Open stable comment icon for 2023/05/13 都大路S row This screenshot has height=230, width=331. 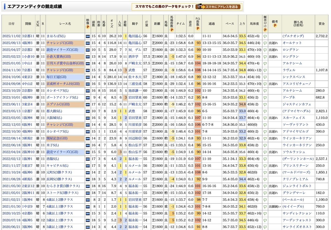265,111
